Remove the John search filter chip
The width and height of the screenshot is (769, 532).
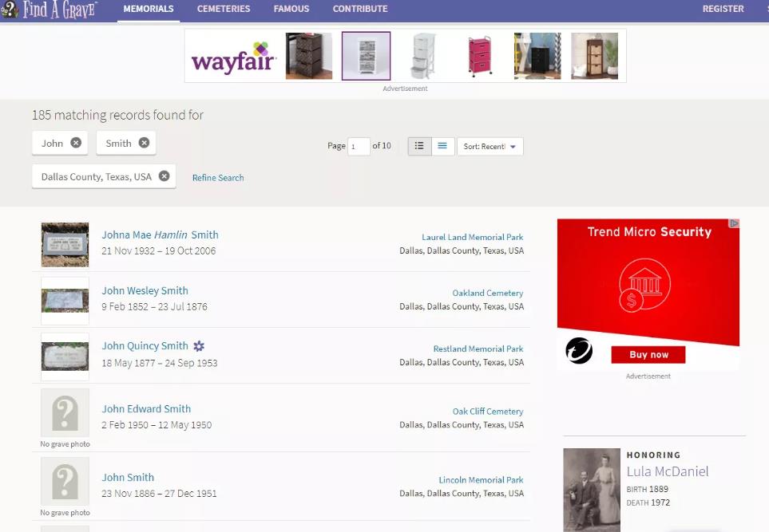coord(76,143)
